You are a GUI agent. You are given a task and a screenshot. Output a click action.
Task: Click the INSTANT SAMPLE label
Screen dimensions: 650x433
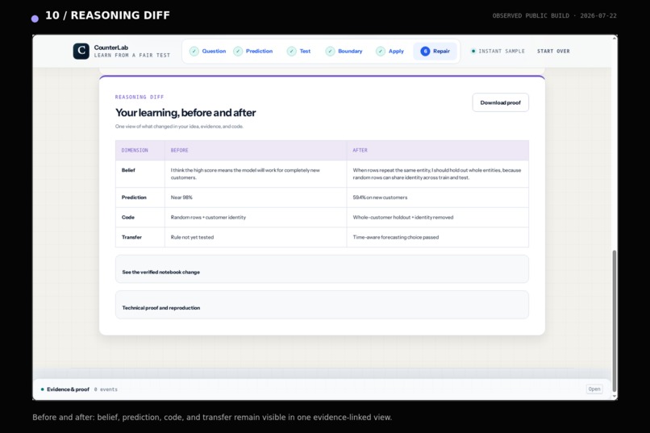coord(502,52)
